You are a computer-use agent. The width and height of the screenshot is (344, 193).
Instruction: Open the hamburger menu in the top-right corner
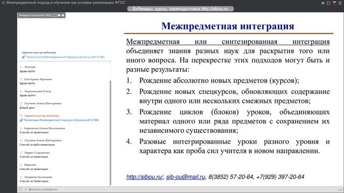pos(340,3)
